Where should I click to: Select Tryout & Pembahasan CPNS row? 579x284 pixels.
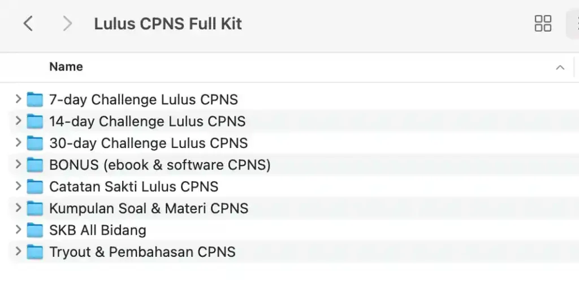[294, 252]
